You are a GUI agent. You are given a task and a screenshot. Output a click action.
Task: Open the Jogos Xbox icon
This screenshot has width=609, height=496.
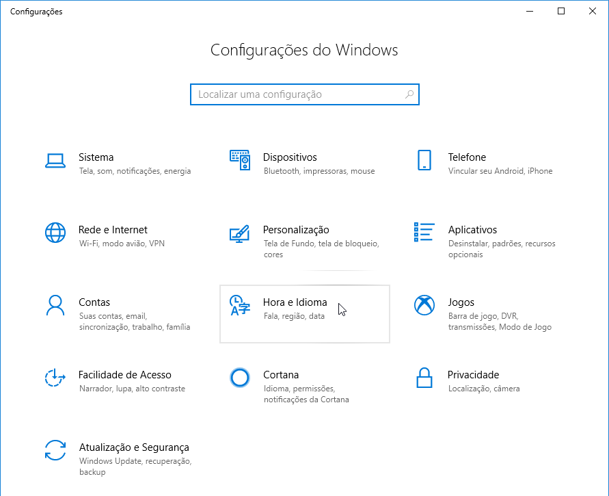[424, 305]
